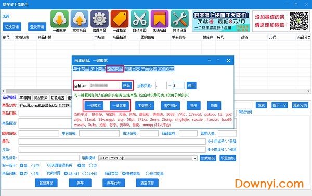312x196 pixels.
Task: Click the 颜色 input field
Action: 112,142
